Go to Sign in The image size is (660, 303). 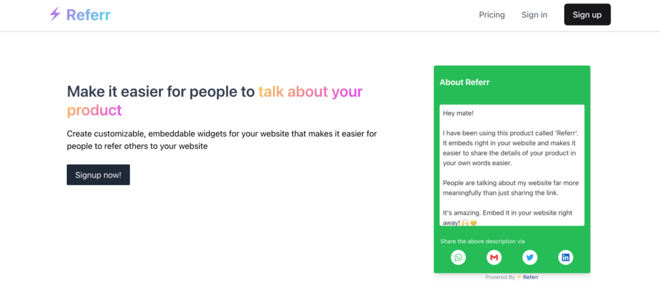(534, 14)
